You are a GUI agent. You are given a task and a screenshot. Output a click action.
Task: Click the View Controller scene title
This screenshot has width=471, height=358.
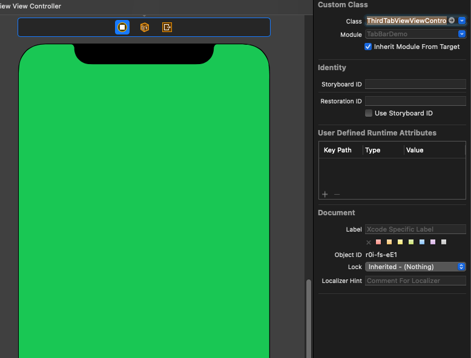(x=30, y=6)
